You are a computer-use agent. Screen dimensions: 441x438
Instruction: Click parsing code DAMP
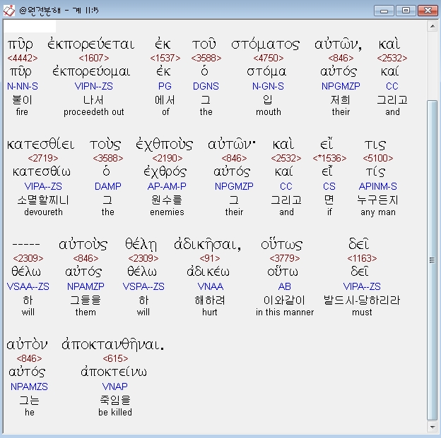(x=108, y=186)
